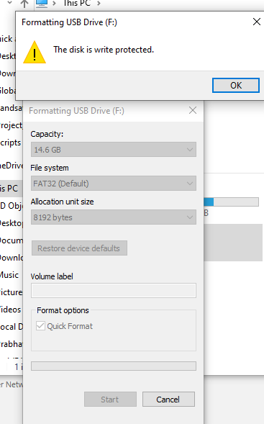Select Music in Explorer sidebar
Screen dimensions: 264x424
9,275
